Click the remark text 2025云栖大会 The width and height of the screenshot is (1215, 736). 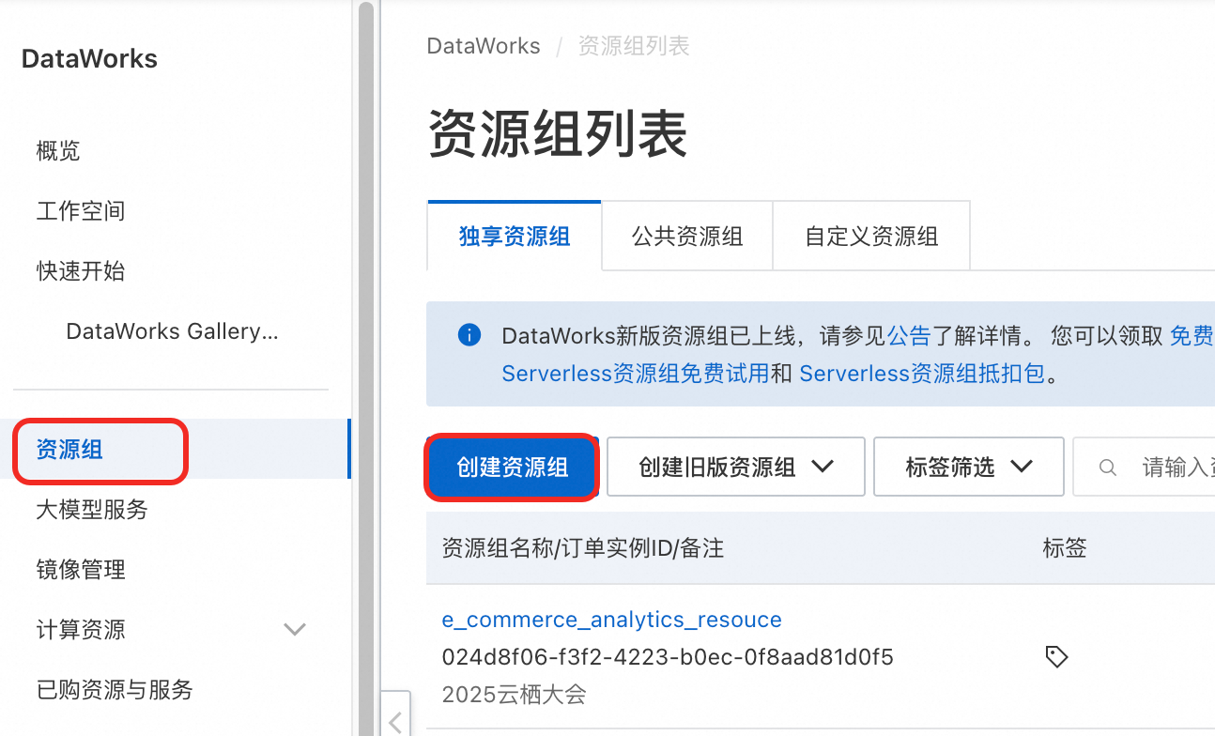(x=514, y=695)
